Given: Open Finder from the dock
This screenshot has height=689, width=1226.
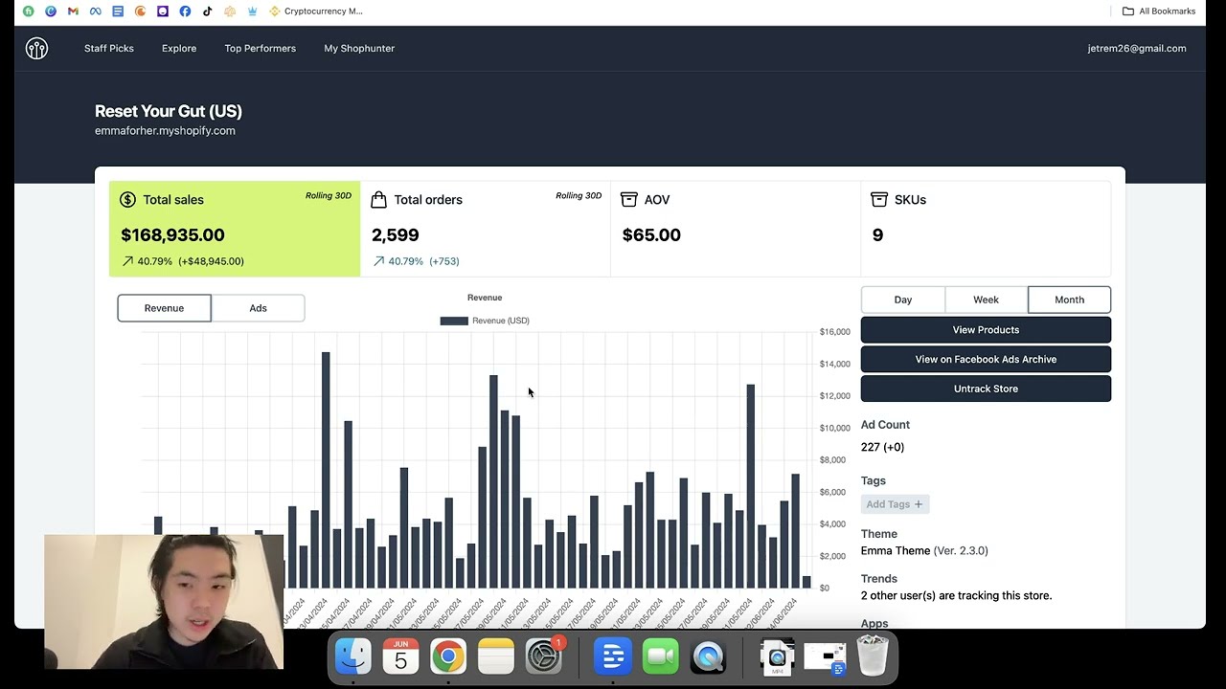Looking at the screenshot, I should coord(352,656).
